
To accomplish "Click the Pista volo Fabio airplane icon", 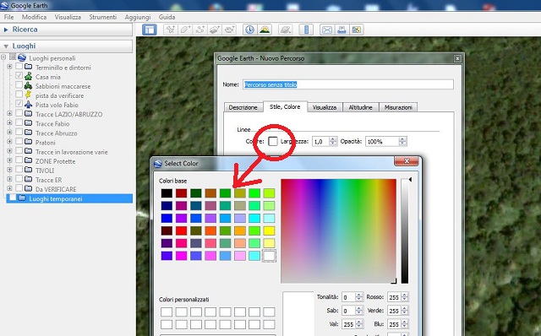I will (28, 105).
